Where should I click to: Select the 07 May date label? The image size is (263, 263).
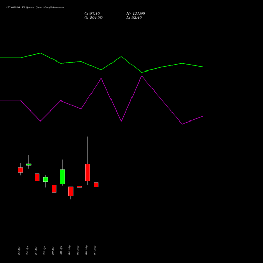pos(95,250)
